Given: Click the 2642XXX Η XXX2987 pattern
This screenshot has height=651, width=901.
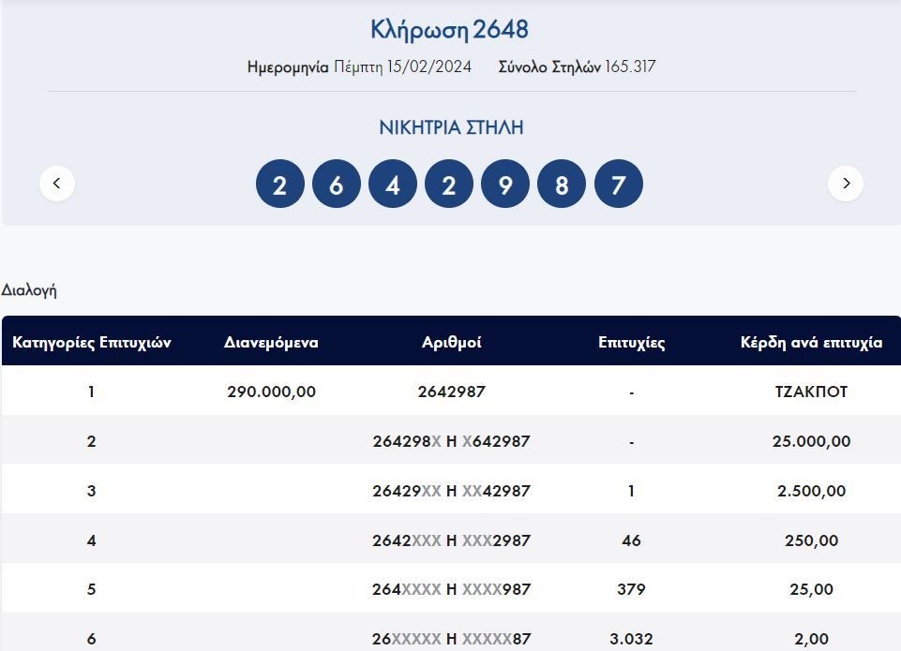Looking at the screenshot, I should pos(452,540).
